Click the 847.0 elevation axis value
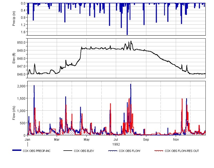Image resolution: width=214 pixels, height=168 pixels. tap(21, 66)
